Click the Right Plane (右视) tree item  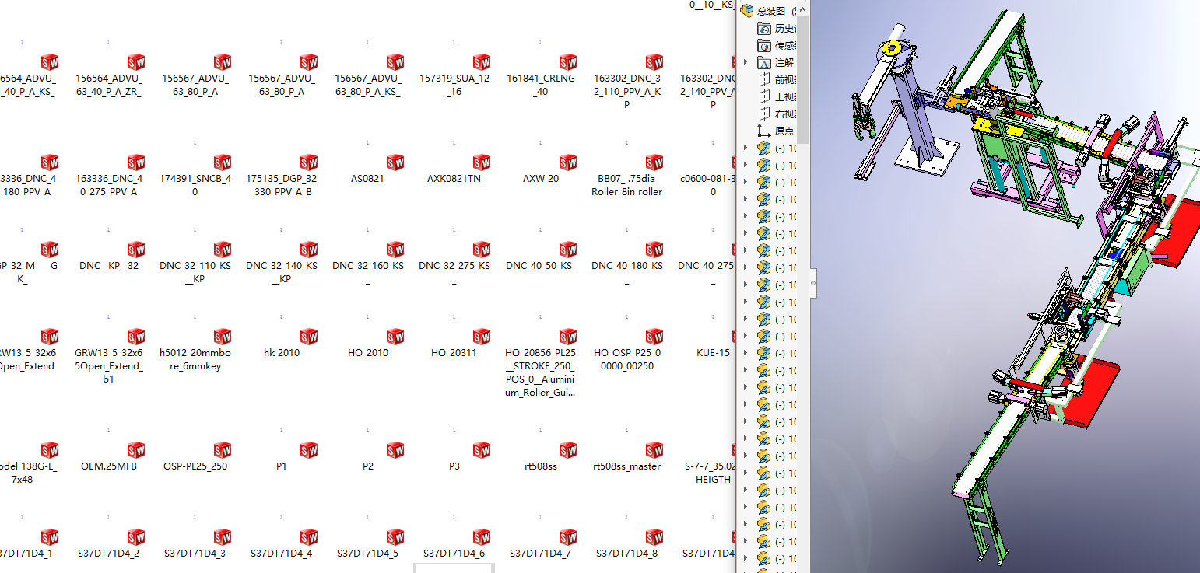[x=783, y=114]
